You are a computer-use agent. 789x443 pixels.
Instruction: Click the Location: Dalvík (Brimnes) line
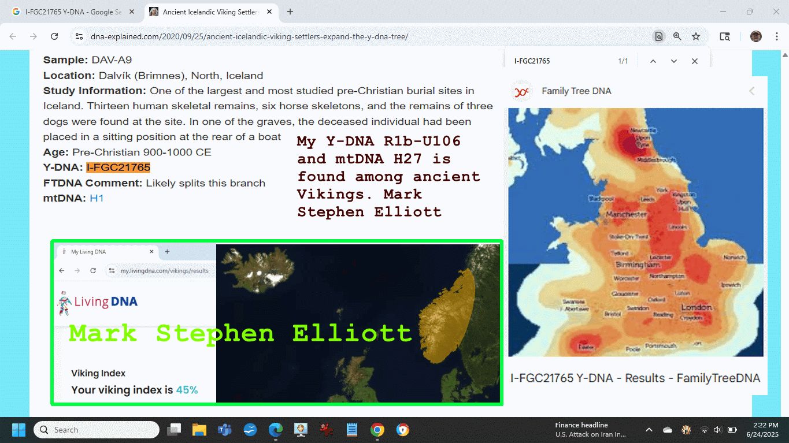[153, 75]
